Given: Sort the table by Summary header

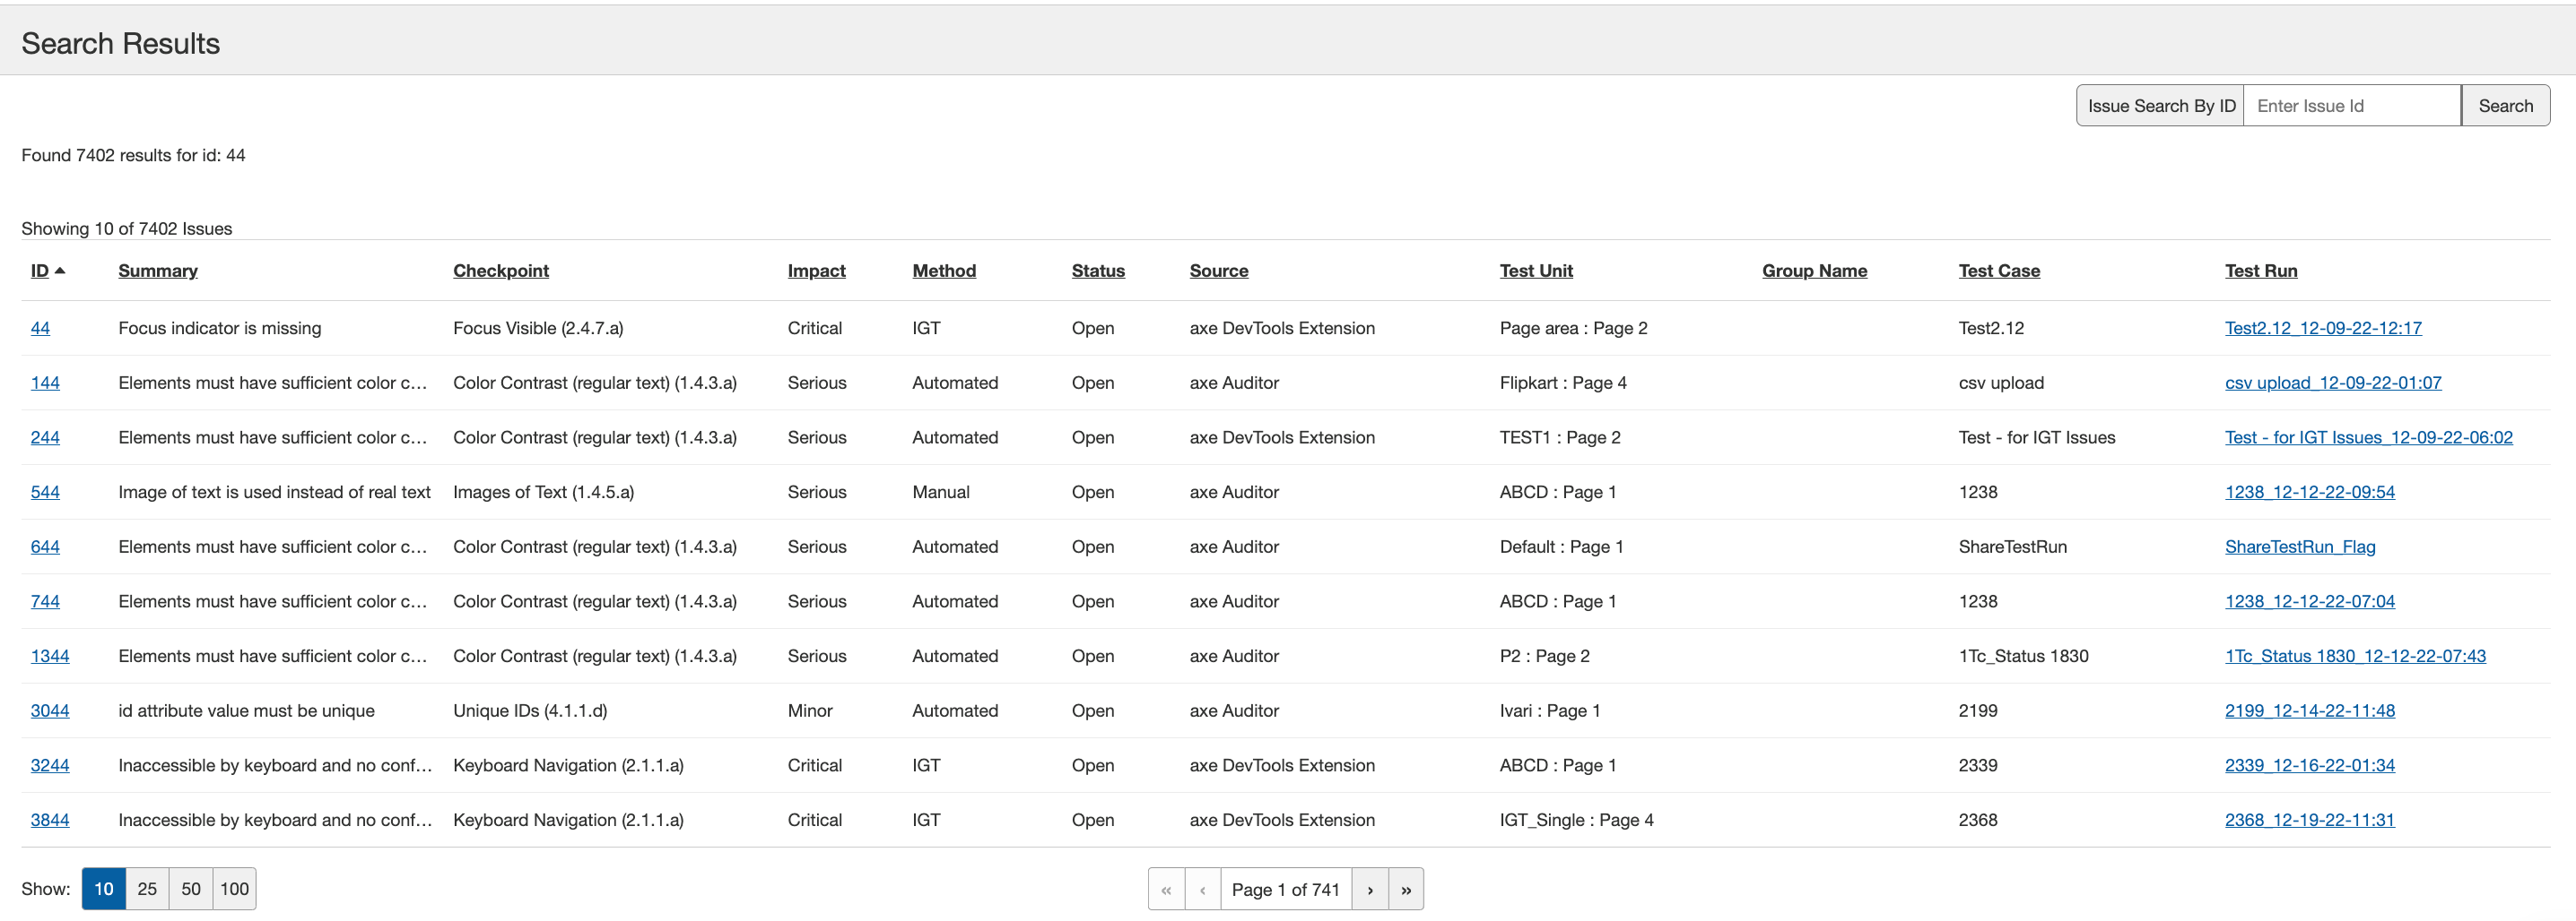Looking at the screenshot, I should point(157,271).
